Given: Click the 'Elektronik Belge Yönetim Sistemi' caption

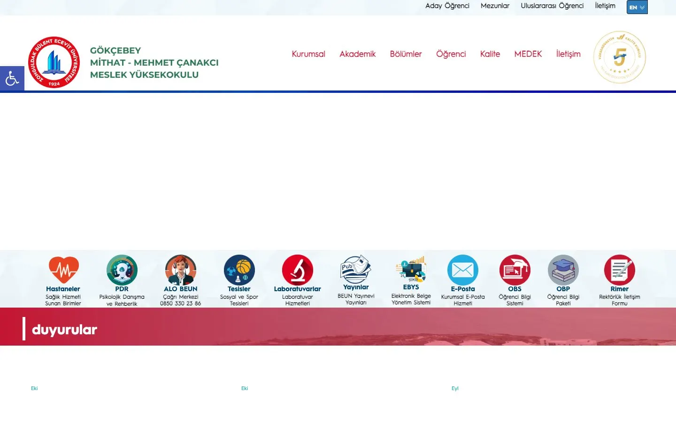Looking at the screenshot, I should [x=411, y=299].
